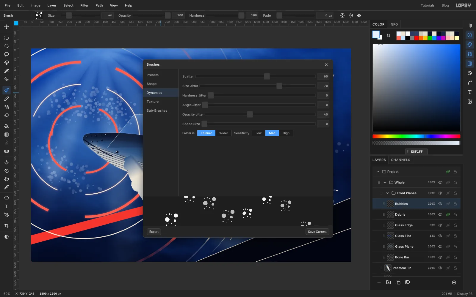Select the Eyedropper tool
Screen dimensions: 476x297
pyautogui.click(x=7, y=187)
